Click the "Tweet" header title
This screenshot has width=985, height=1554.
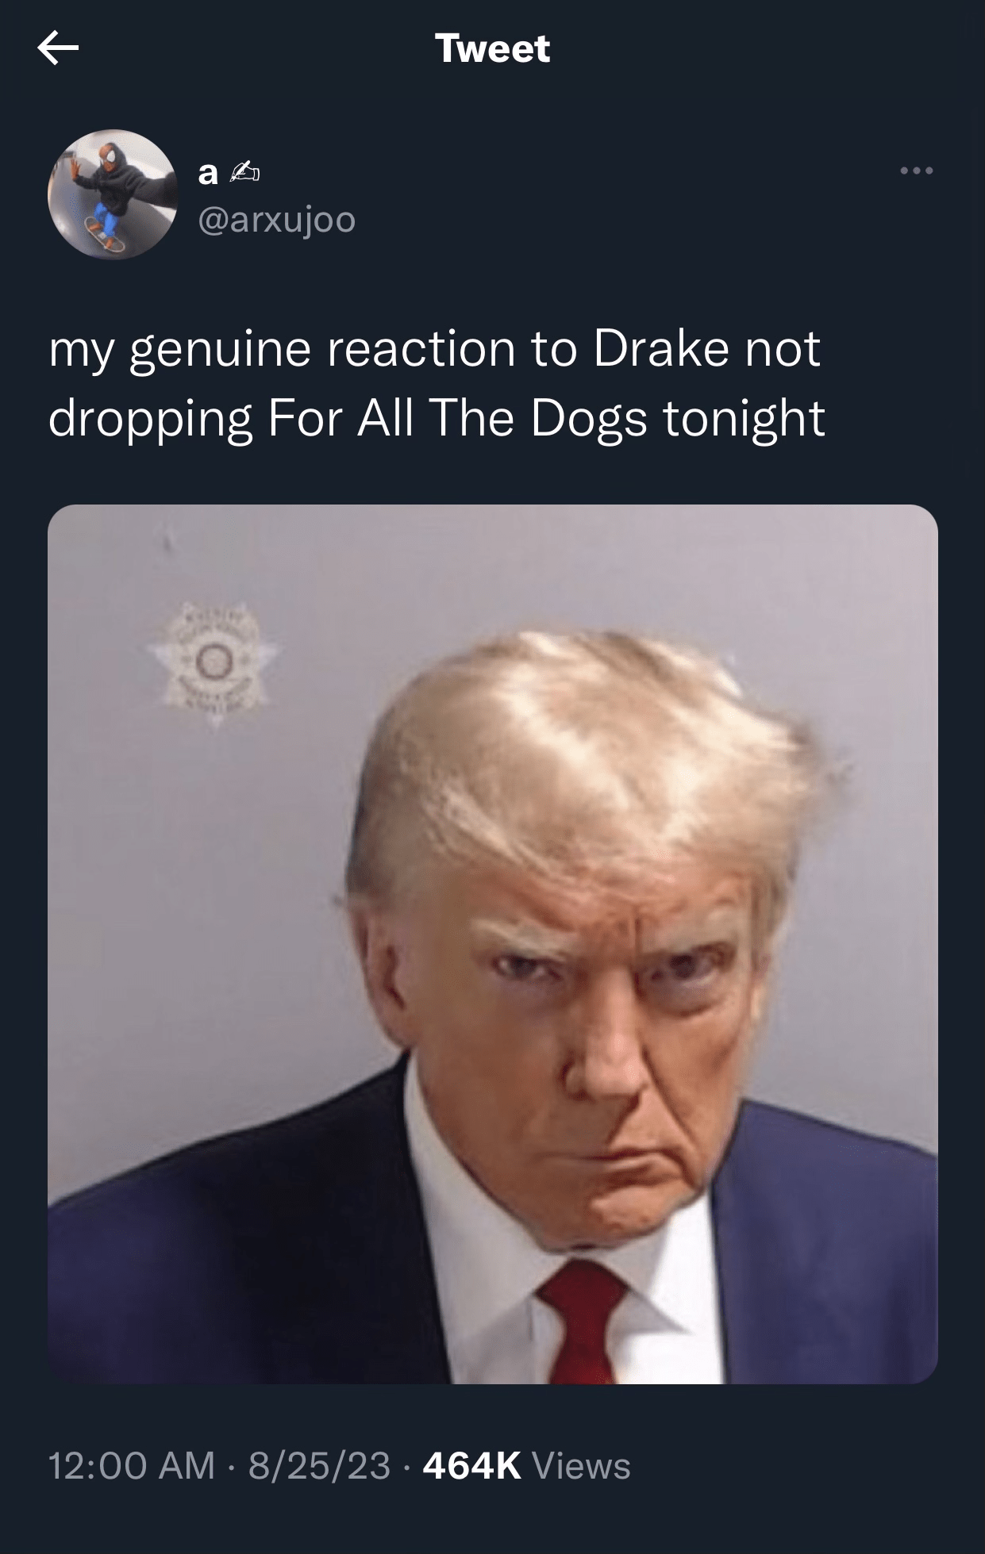click(492, 49)
